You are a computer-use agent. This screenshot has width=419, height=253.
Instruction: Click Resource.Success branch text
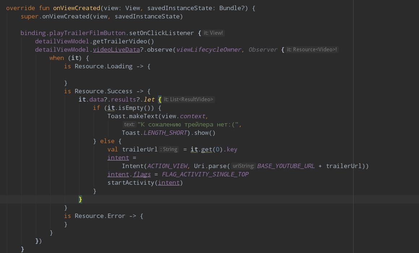click(103, 91)
